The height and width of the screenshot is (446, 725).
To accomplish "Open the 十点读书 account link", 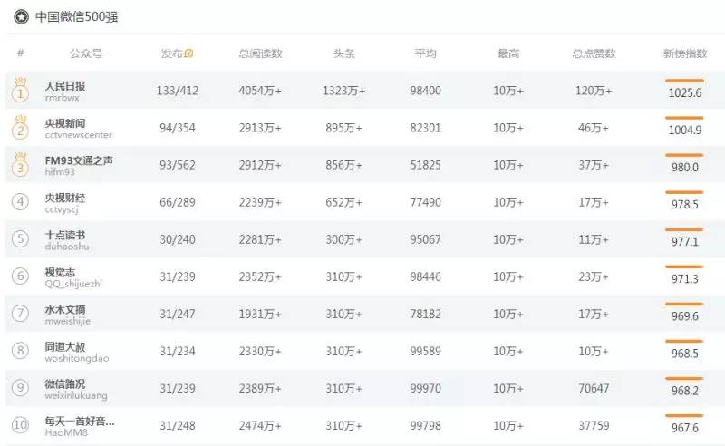I will click(x=64, y=235).
